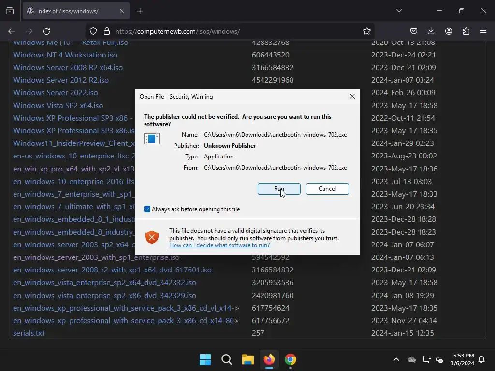
Task: Open Firefox downloads panel
Action: pos(431,31)
